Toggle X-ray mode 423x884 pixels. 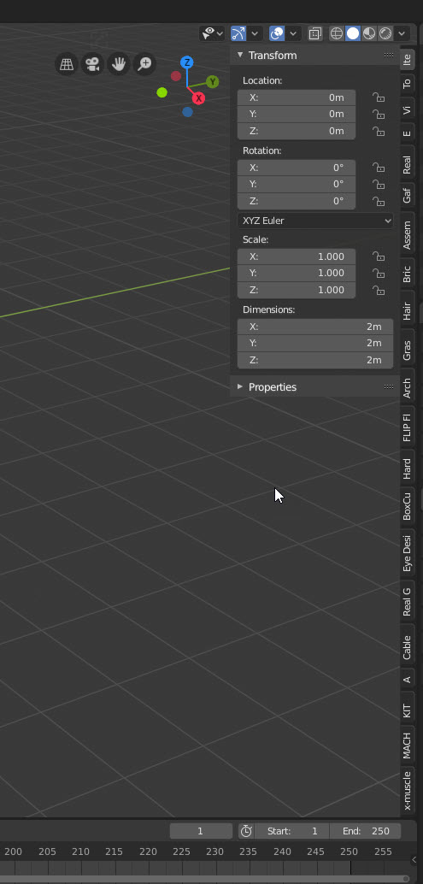point(315,33)
